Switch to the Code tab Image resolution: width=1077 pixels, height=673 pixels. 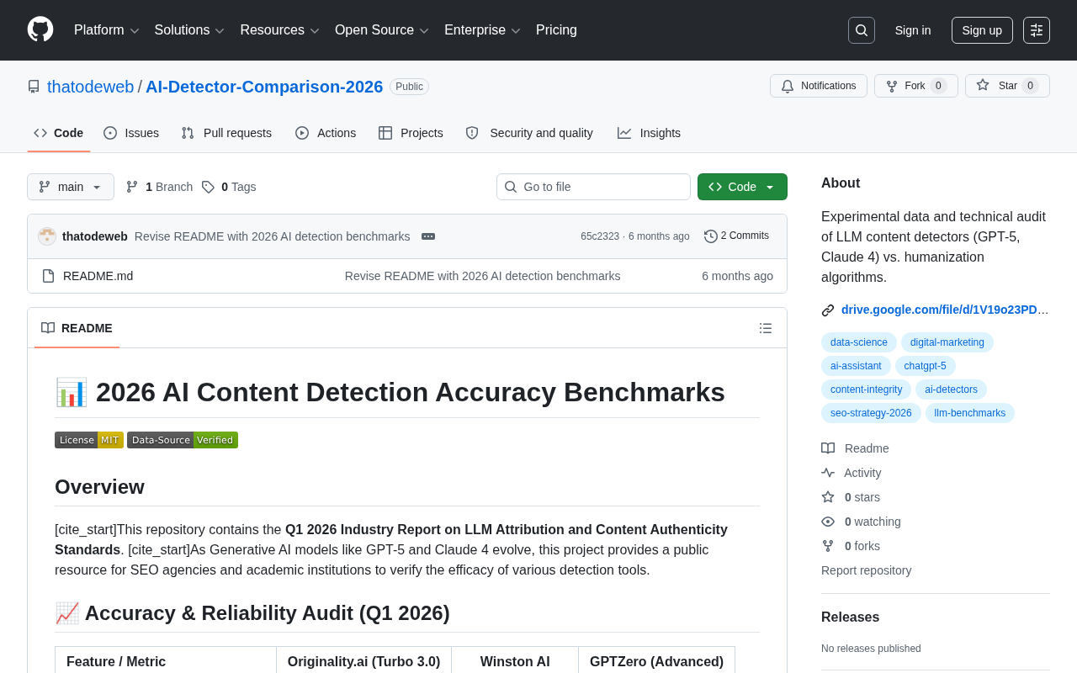(x=59, y=133)
